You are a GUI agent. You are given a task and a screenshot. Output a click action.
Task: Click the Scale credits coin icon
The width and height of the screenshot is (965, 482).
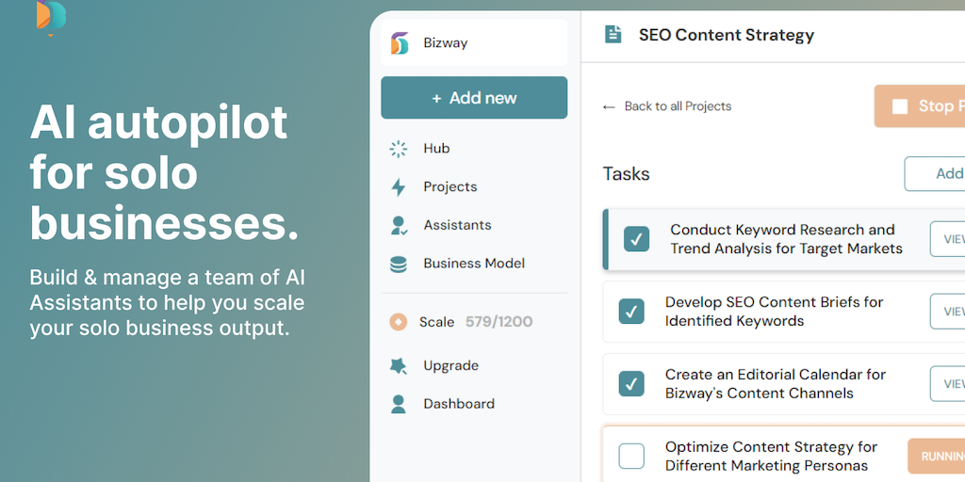[x=399, y=322]
